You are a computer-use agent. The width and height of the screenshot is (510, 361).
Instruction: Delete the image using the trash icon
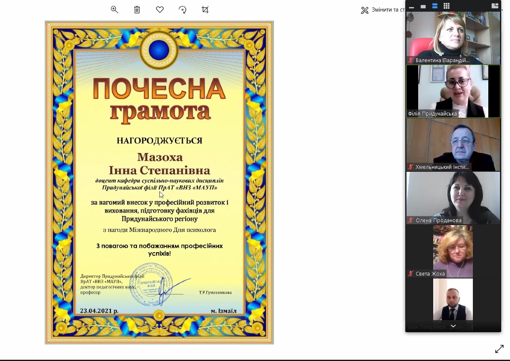pyautogui.click(x=137, y=10)
